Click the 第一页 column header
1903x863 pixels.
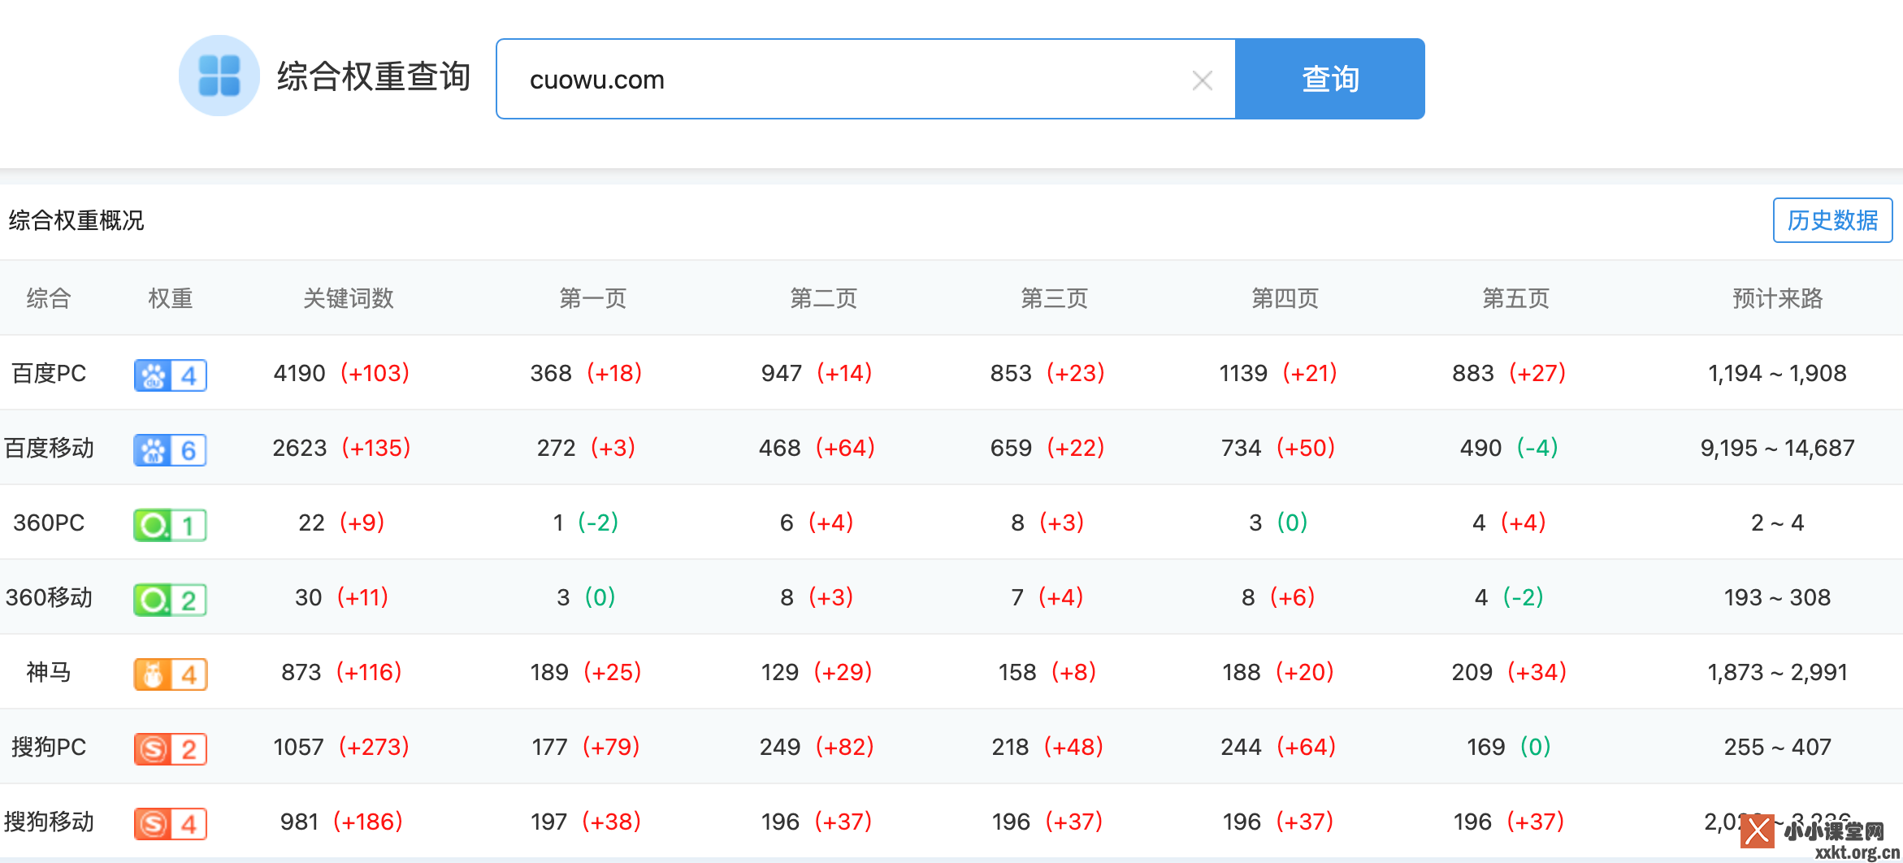click(593, 298)
